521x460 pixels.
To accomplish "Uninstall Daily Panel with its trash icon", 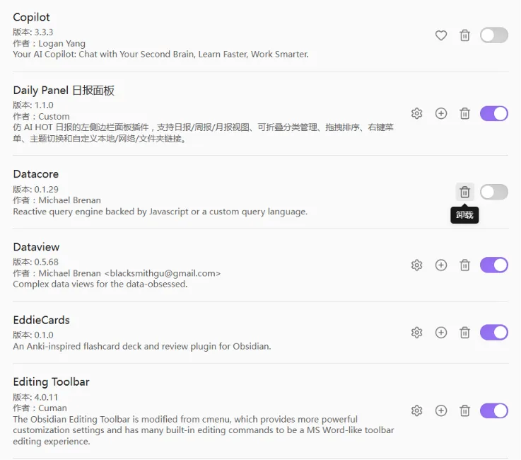I will pos(464,114).
